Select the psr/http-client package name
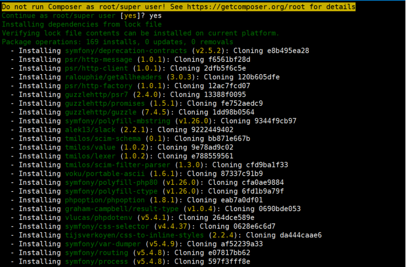The height and width of the screenshot is (267, 406). click(x=96, y=68)
